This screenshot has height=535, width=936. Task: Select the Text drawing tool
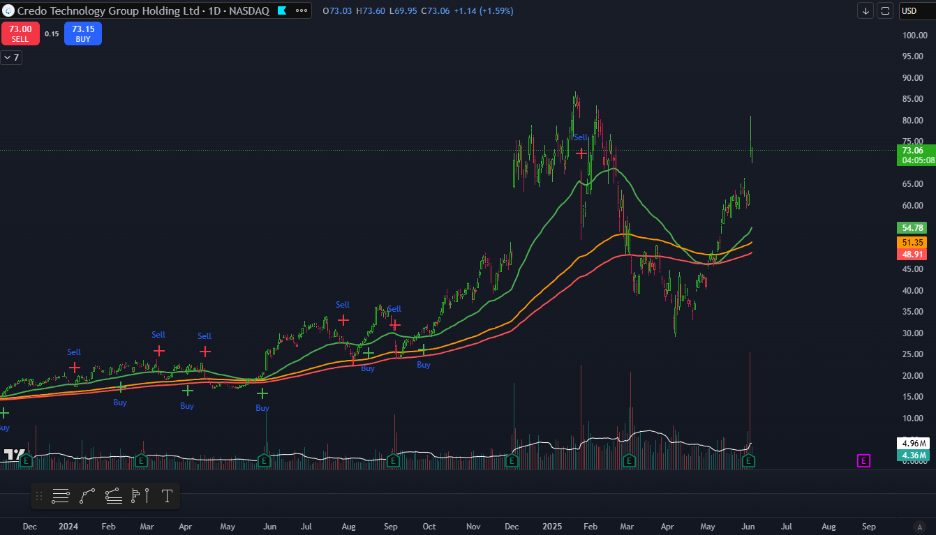167,497
